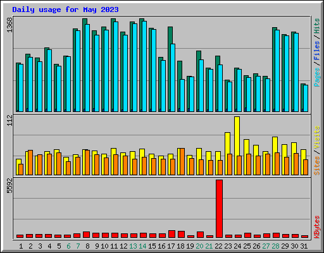
Task: Click the green weekend day label 20
Action: tap(199, 246)
